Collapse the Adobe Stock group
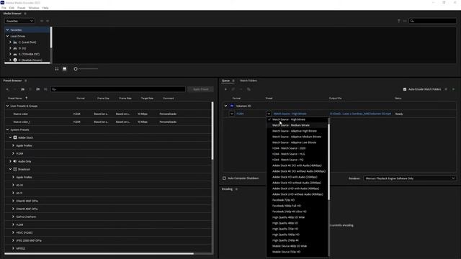Viewport: 461px width, 259px height. [x=10, y=137]
